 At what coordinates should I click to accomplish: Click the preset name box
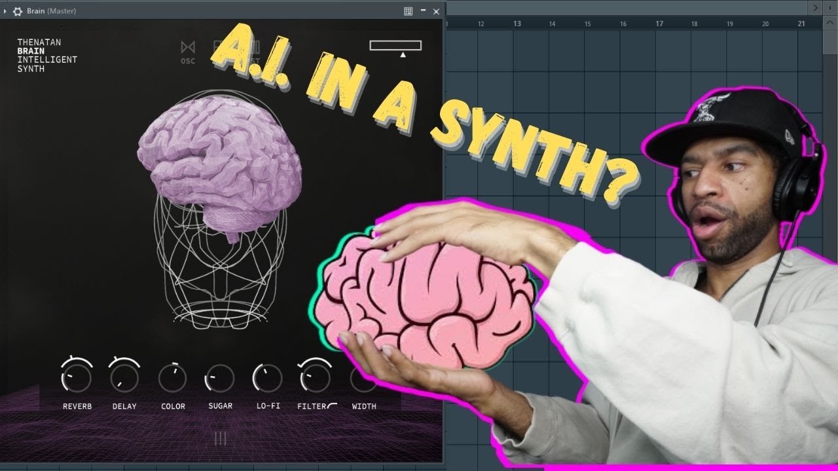coord(395,46)
